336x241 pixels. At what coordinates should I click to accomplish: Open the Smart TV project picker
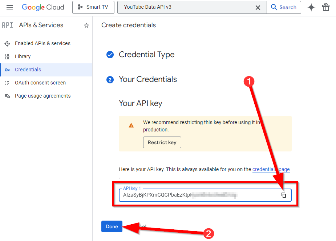[x=93, y=7]
